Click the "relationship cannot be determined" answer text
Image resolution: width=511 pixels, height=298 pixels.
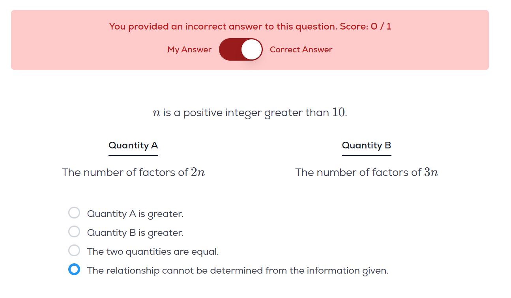pyautogui.click(x=238, y=270)
